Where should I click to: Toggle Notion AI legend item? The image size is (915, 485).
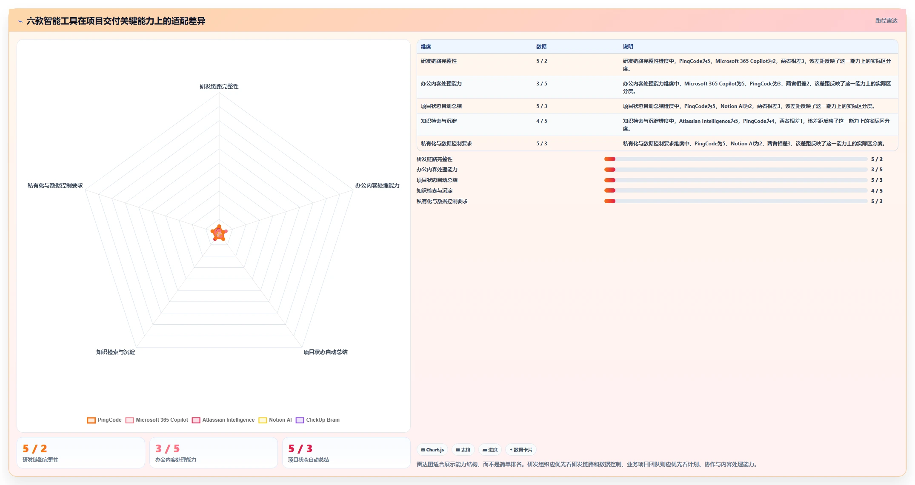tap(275, 420)
